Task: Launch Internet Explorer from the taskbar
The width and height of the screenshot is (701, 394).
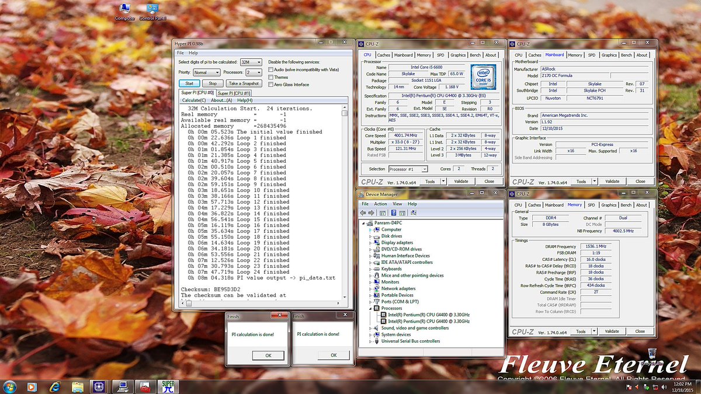Action: (x=55, y=387)
